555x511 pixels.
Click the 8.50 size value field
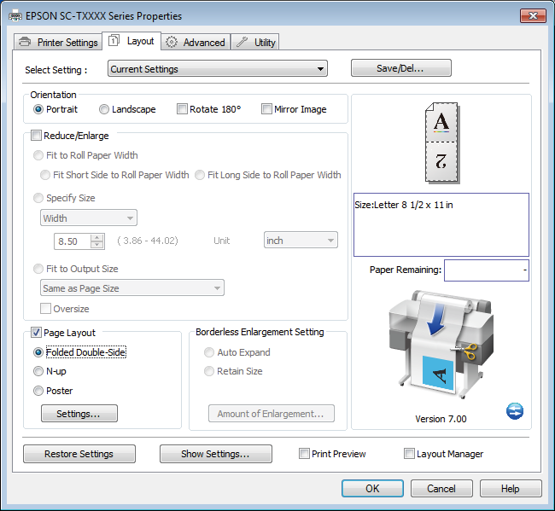[73, 241]
